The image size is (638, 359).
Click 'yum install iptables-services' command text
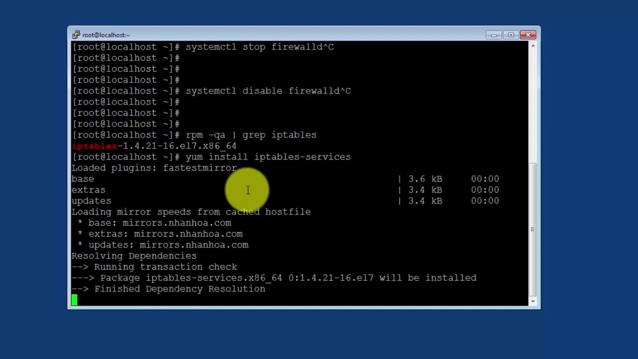point(268,157)
